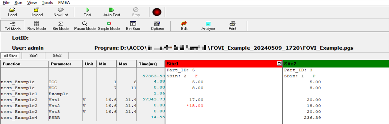Toggle Col Mode view button
The image size is (389, 124).
tap(13, 26)
